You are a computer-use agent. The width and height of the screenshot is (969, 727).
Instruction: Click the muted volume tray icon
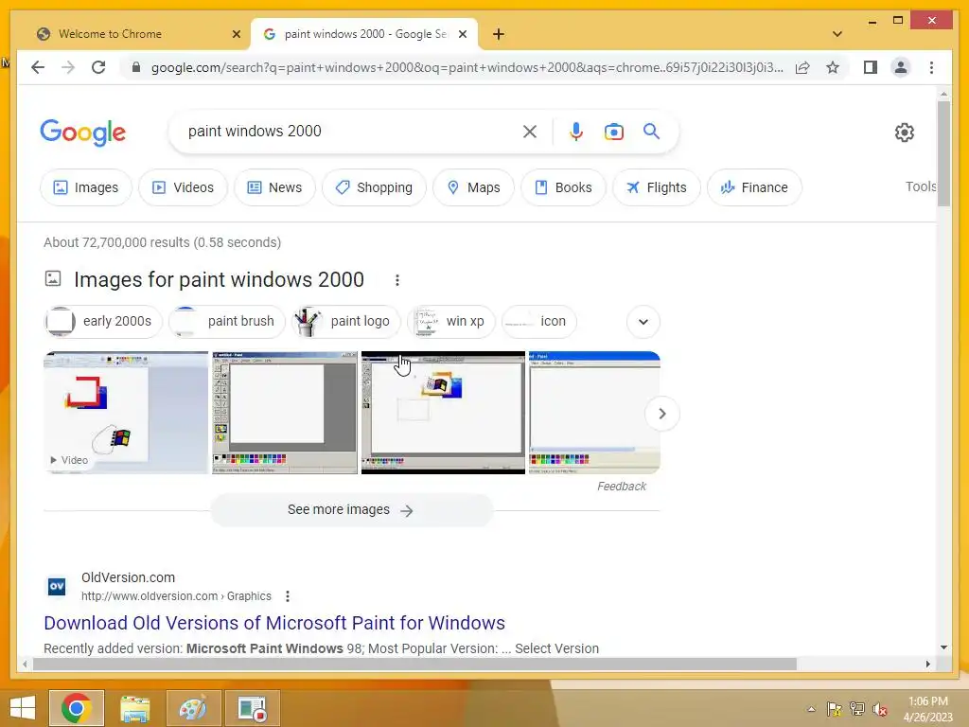tap(880, 709)
